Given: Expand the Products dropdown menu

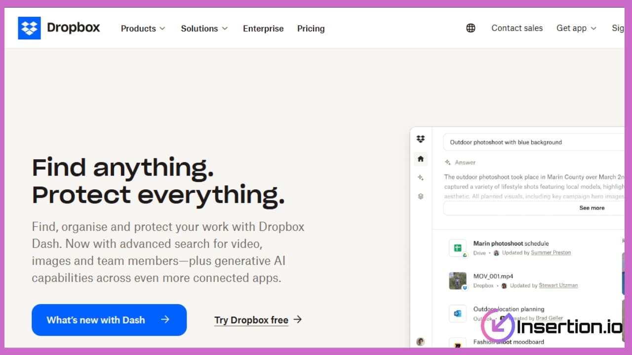Looking at the screenshot, I should click(x=143, y=29).
